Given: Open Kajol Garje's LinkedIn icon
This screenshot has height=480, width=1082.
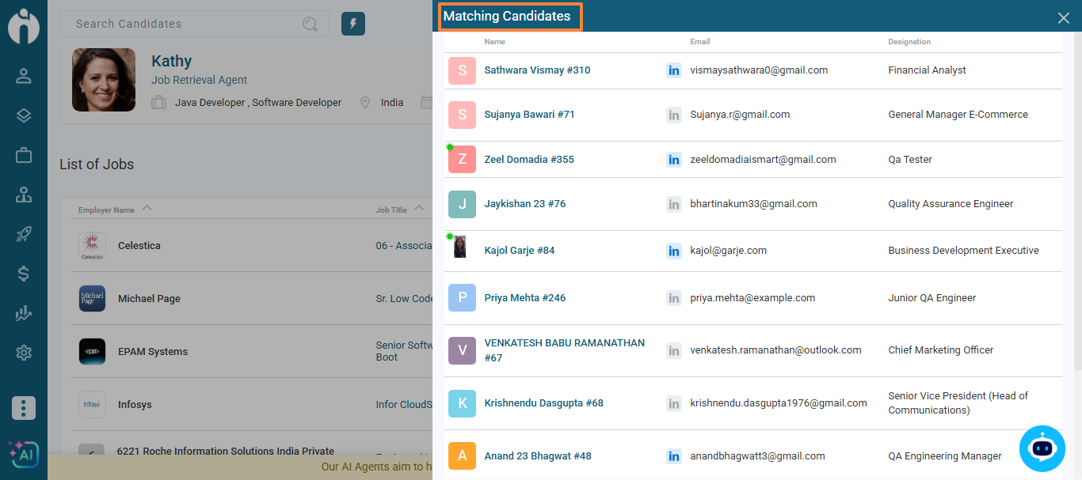Looking at the screenshot, I should (x=674, y=251).
